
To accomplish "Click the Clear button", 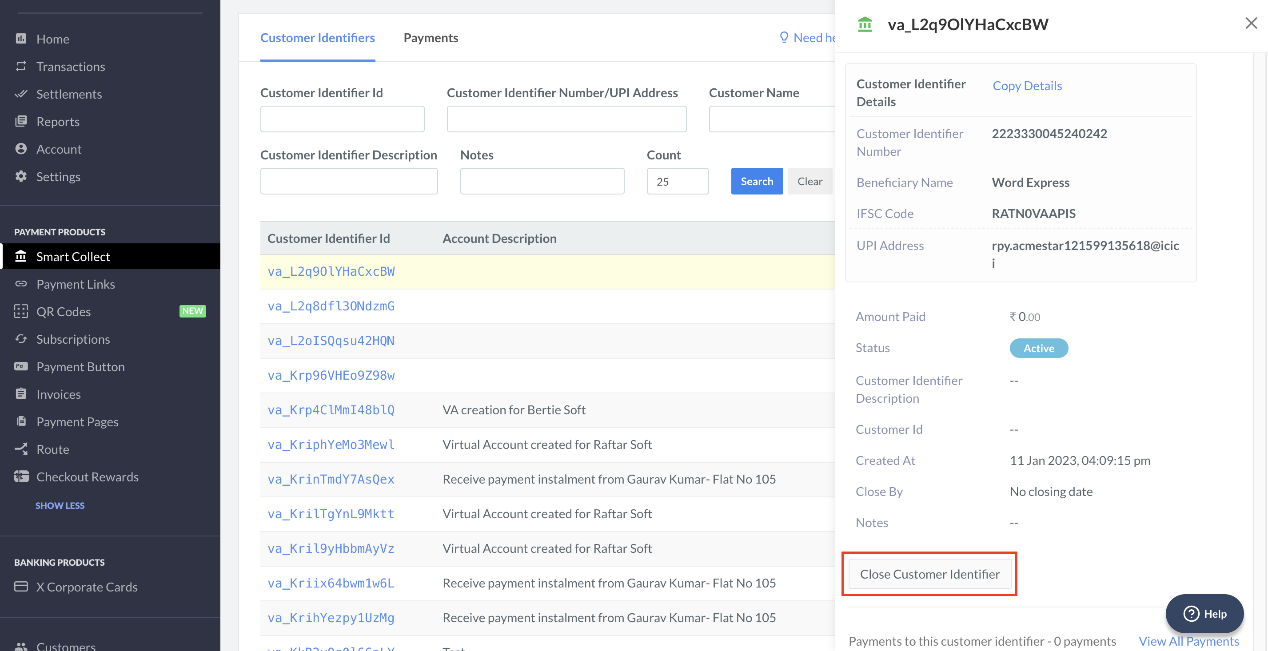I will [809, 180].
